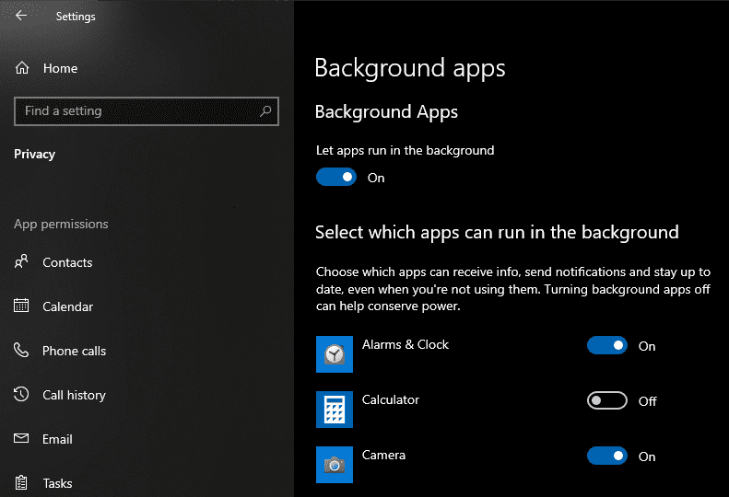Image resolution: width=729 pixels, height=497 pixels.
Task: Click the Tasks clipboard icon
Action: 21,482
